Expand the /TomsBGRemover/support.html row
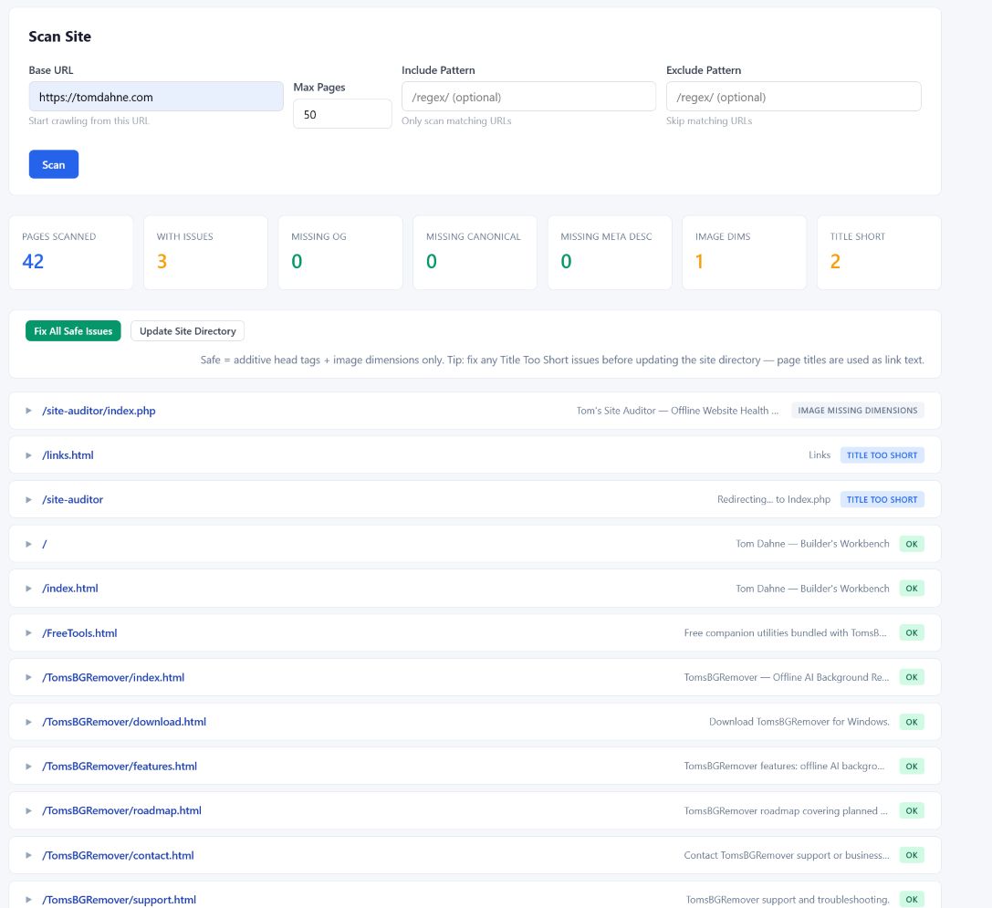The width and height of the screenshot is (992, 908). tap(28, 900)
